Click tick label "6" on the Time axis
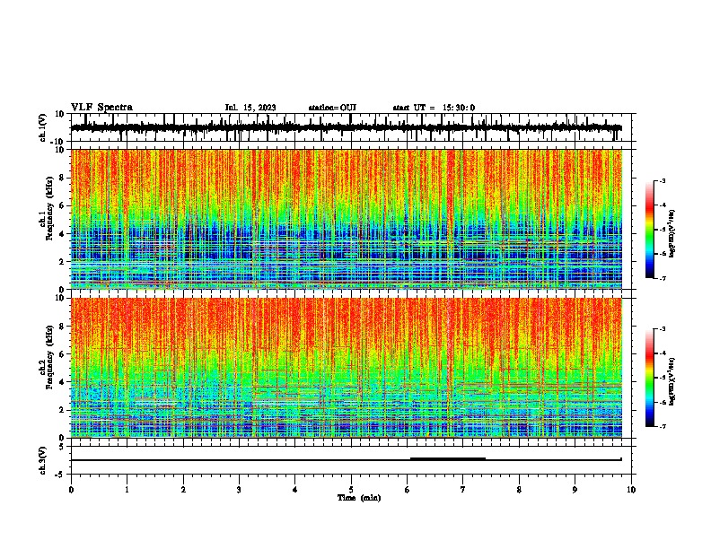The image size is (711, 549). point(408,490)
